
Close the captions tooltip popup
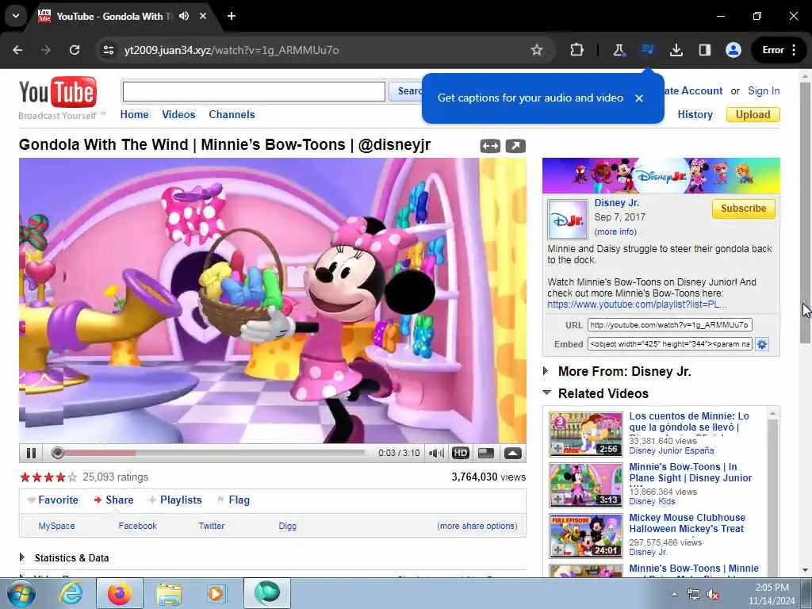click(x=639, y=98)
